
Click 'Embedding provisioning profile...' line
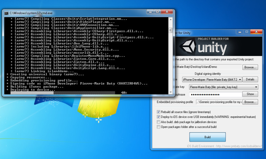click(44, 81)
